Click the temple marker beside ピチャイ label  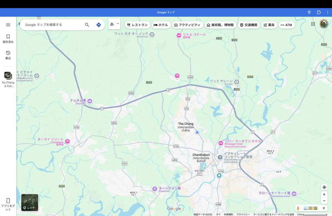37,76
